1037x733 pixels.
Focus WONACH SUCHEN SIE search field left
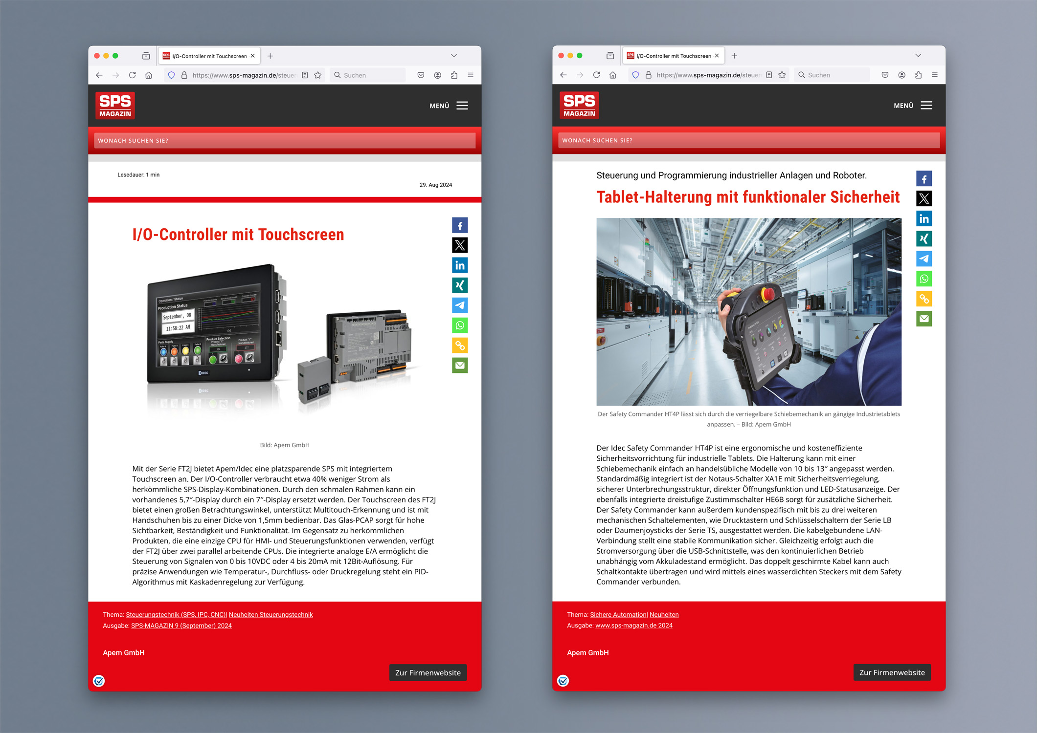click(x=285, y=141)
